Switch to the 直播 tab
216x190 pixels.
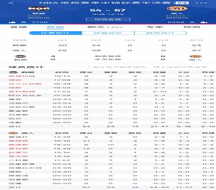[18, 27]
